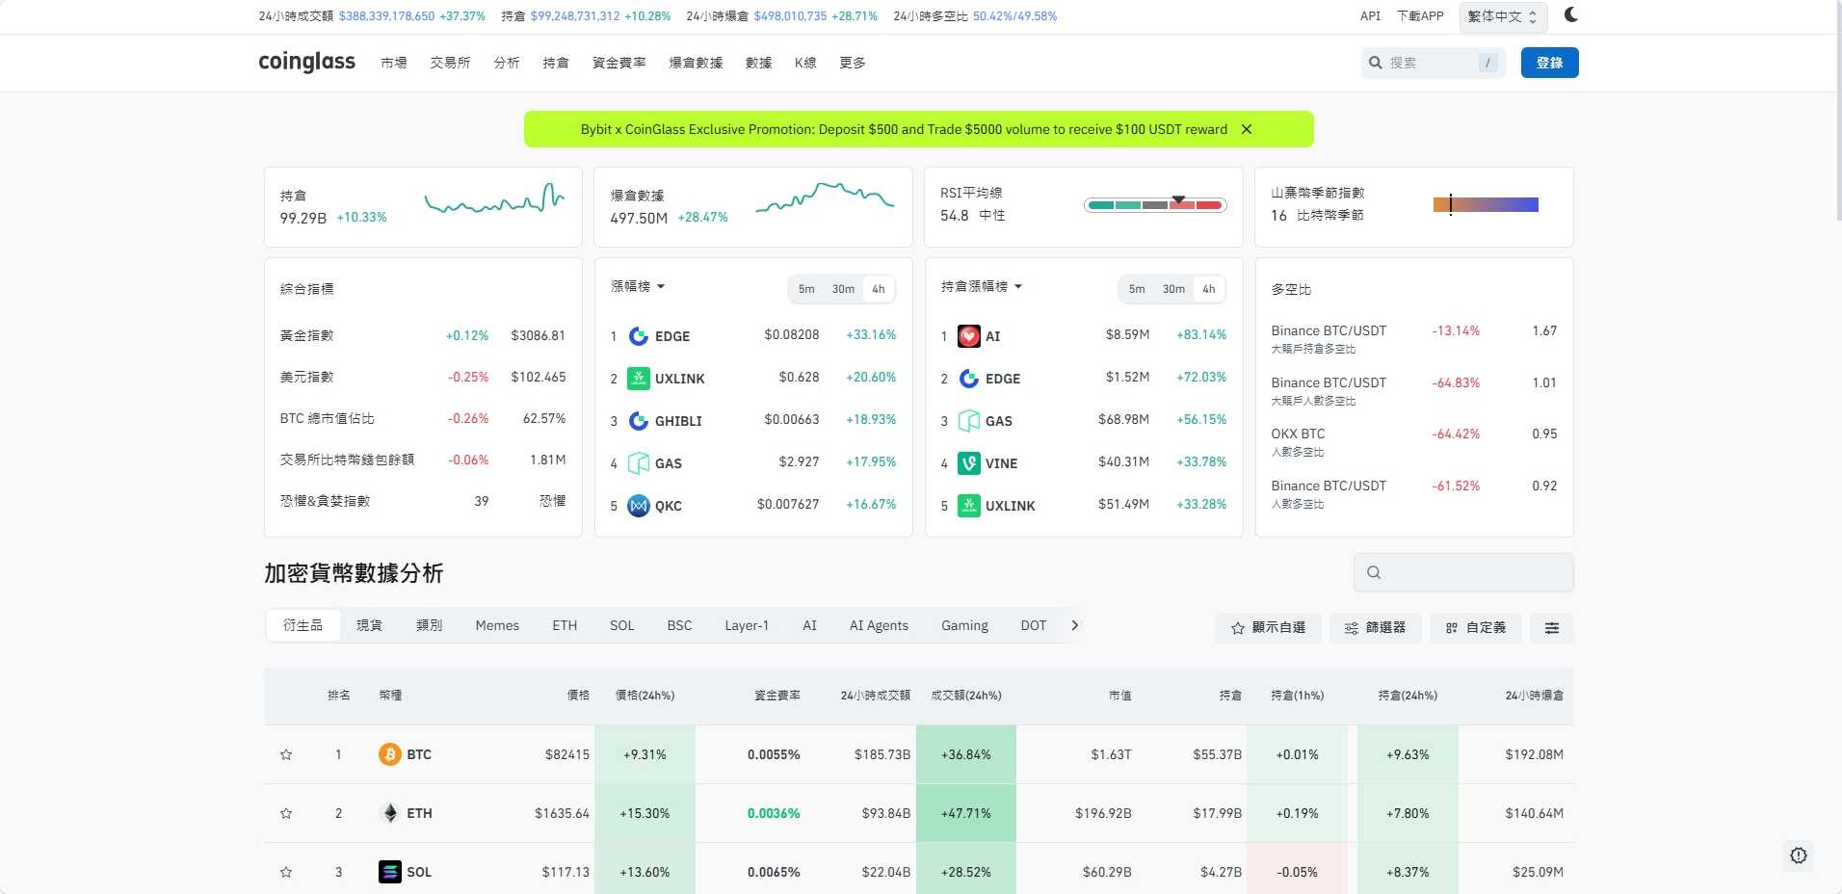Open the 篩選器 filter button
The width and height of the screenshot is (1842, 894).
[1375, 628]
